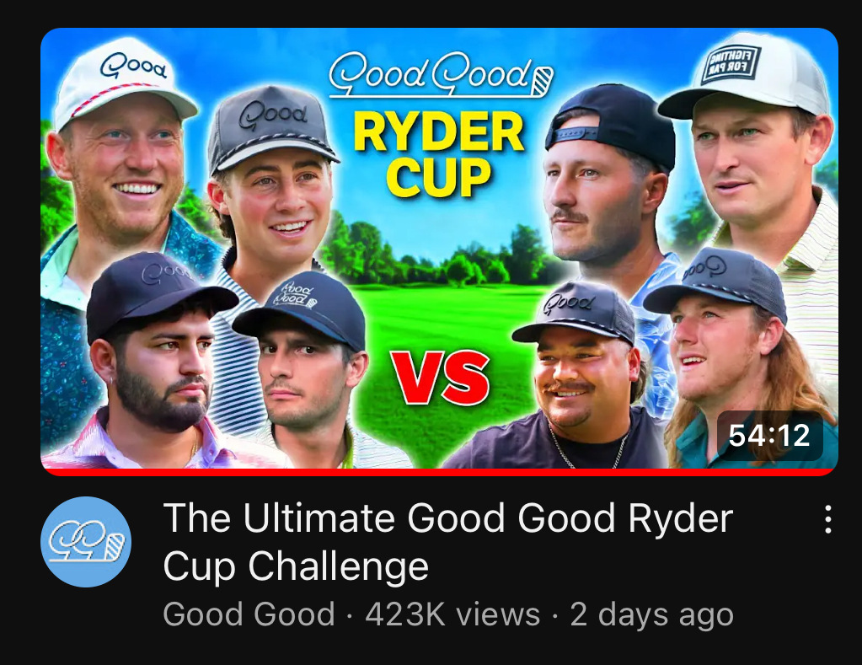This screenshot has height=665, width=862.
Task: Click the red watched progress bar
Action: pyautogui.click(x=439, y=472)
